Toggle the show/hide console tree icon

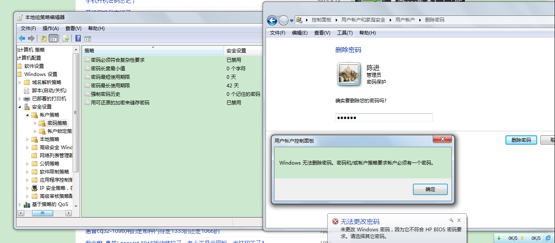pos(53,39)
